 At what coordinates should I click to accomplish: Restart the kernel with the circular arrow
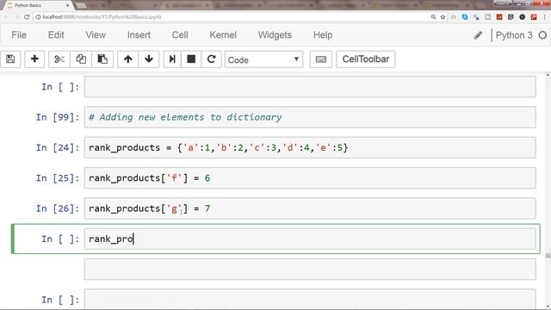[x=211, y=59]
